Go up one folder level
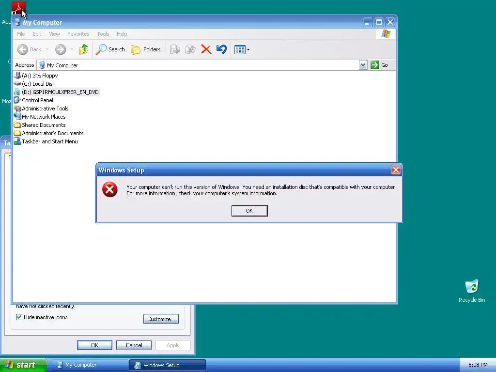This screenshot has height=372, width=496. pyautogui.click(x=84, y=49)
